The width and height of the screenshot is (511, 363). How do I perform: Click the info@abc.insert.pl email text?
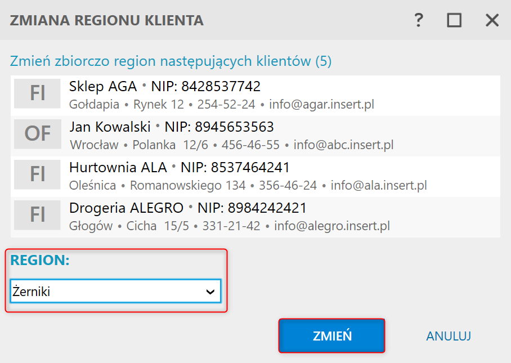[x=343, y=145]
